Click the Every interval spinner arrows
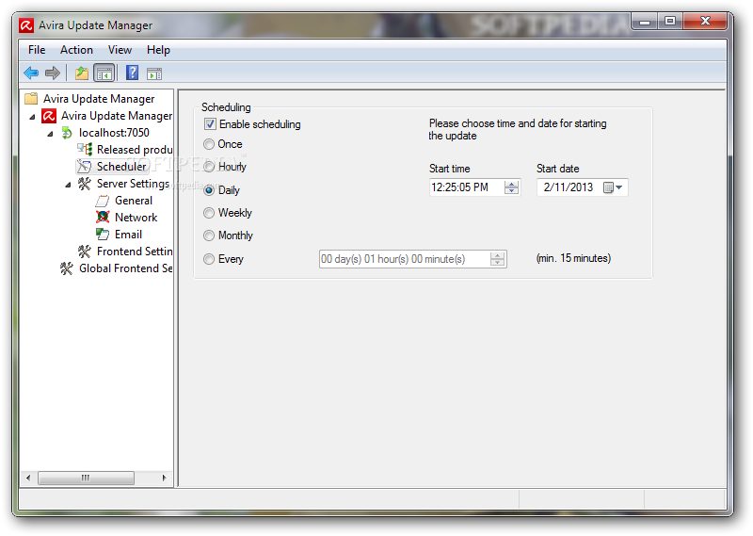 tap(498, 259)
